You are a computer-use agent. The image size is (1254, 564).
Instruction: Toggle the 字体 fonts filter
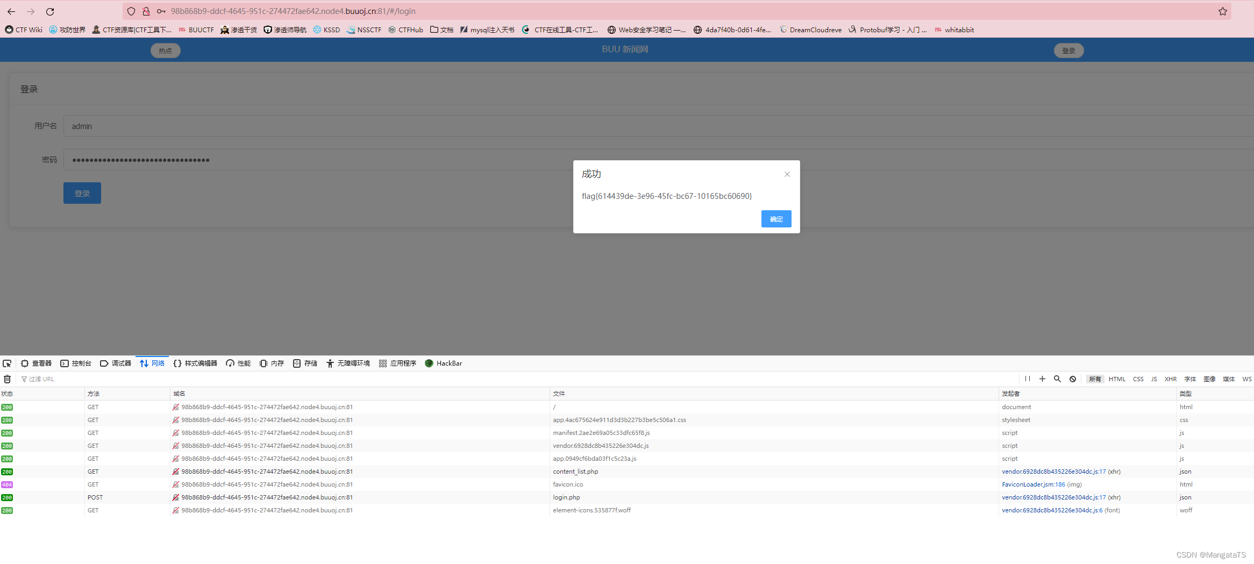(x=1190, y=379)
